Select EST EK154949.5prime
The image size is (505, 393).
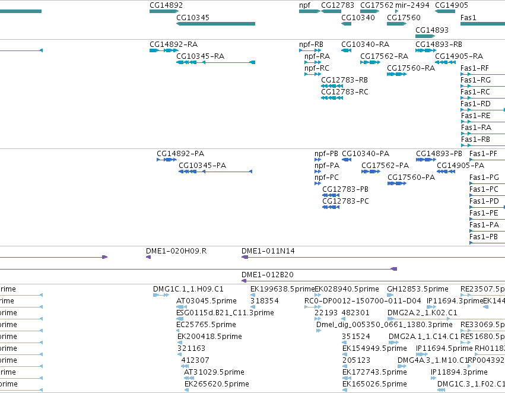click(x=345, y=354)
